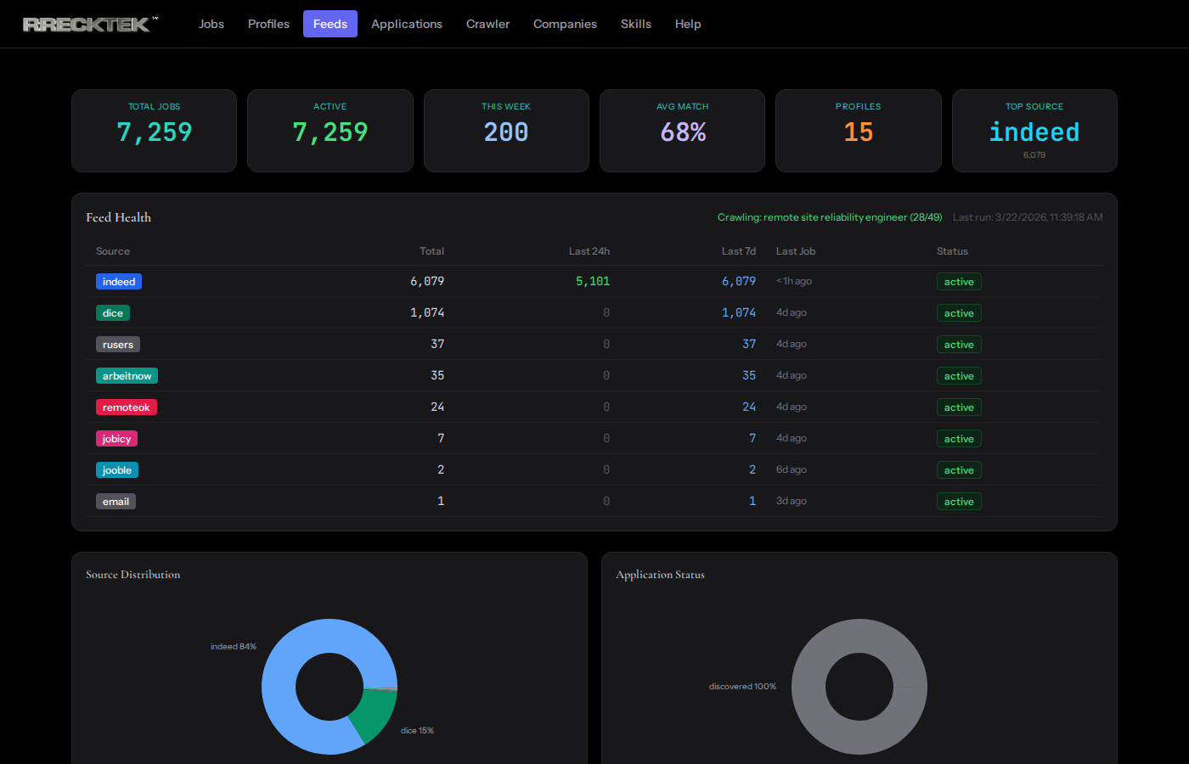The image size is (1189, 764).
Task: Click the RRECKTEK logo
Action: coord(89,24)
